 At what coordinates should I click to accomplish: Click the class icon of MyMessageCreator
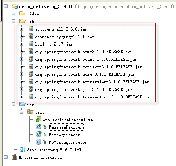click(x=39, y=142)
